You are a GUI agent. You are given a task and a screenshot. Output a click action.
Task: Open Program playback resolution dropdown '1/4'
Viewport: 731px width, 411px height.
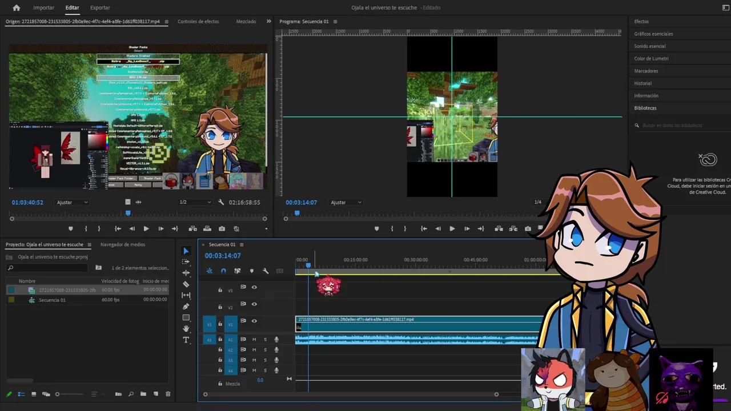(x=537, y=202)
